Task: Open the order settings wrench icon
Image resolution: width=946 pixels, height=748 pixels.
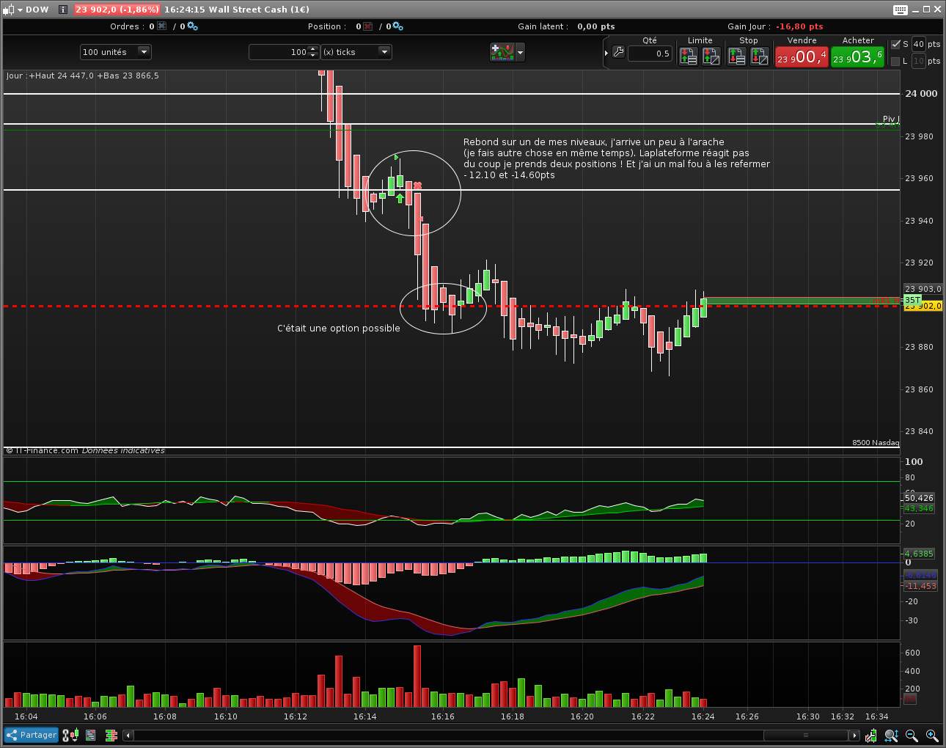Action: click(x=618, y=53)
